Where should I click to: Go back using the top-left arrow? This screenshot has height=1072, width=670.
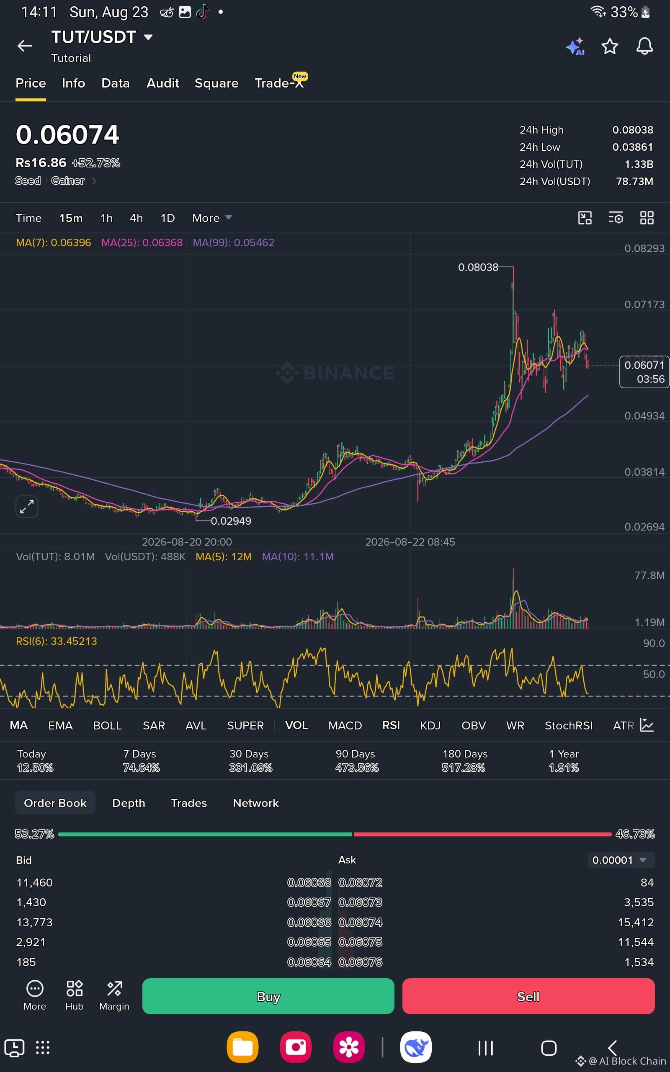pos(25,46)
